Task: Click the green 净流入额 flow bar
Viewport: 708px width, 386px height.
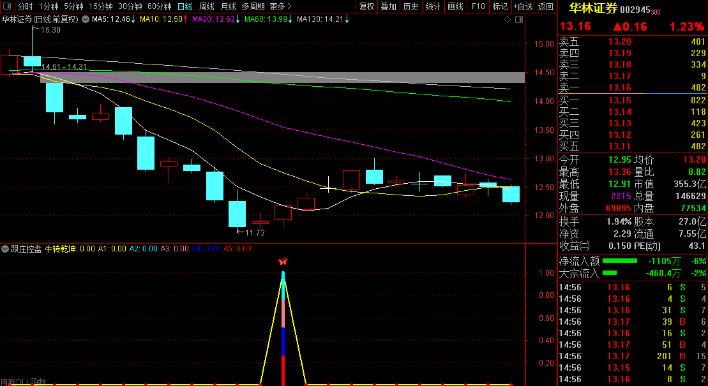Action: click(x=620, y=261)
